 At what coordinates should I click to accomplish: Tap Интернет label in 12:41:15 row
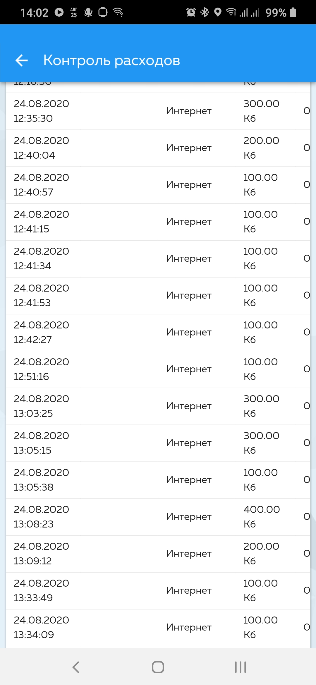point(189,222)
